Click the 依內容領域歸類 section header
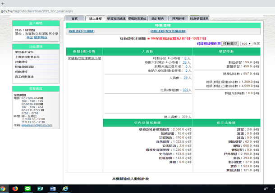The height and width of the screenshot is (193, 275). click(x=148, y=123)
